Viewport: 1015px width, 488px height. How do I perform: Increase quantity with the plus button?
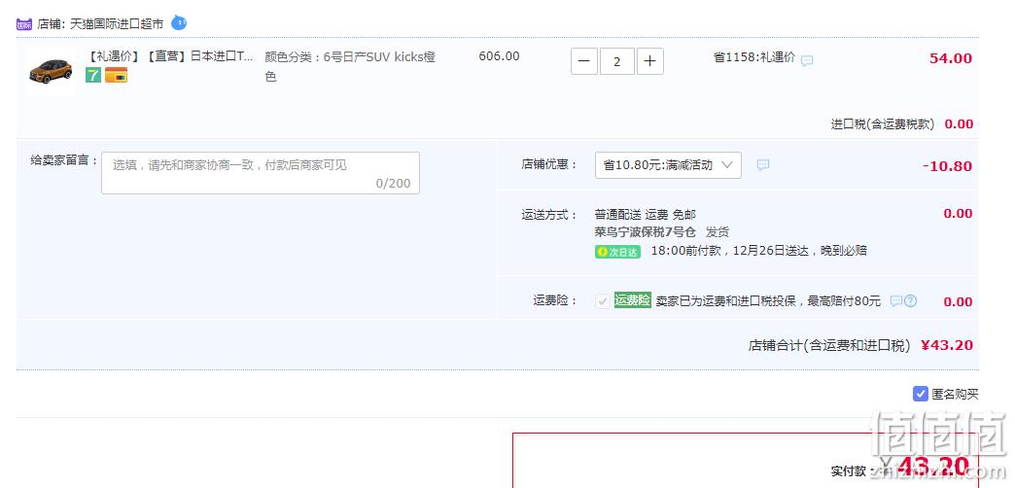[649, 61]
